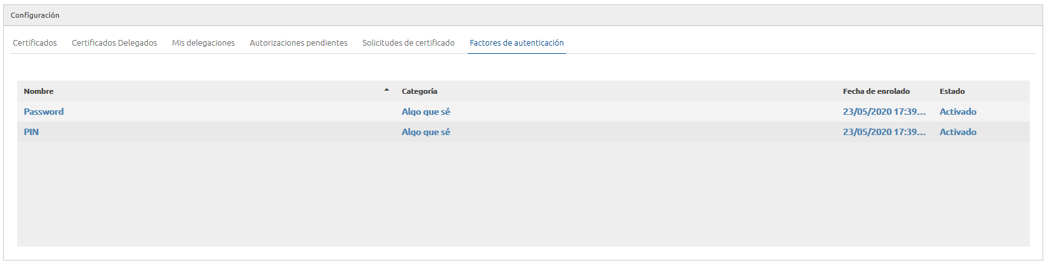
Task: Select the Solicitudes de certificado tab
Action: pyautogui.click(x=409, y=43)
